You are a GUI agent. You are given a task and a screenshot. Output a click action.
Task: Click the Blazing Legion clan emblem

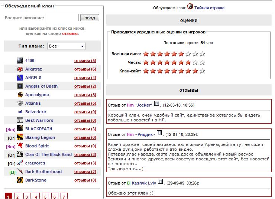click(x=20, y=137)
